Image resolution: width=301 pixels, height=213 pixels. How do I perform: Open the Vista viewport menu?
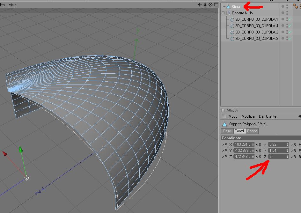tap(13, 5)
